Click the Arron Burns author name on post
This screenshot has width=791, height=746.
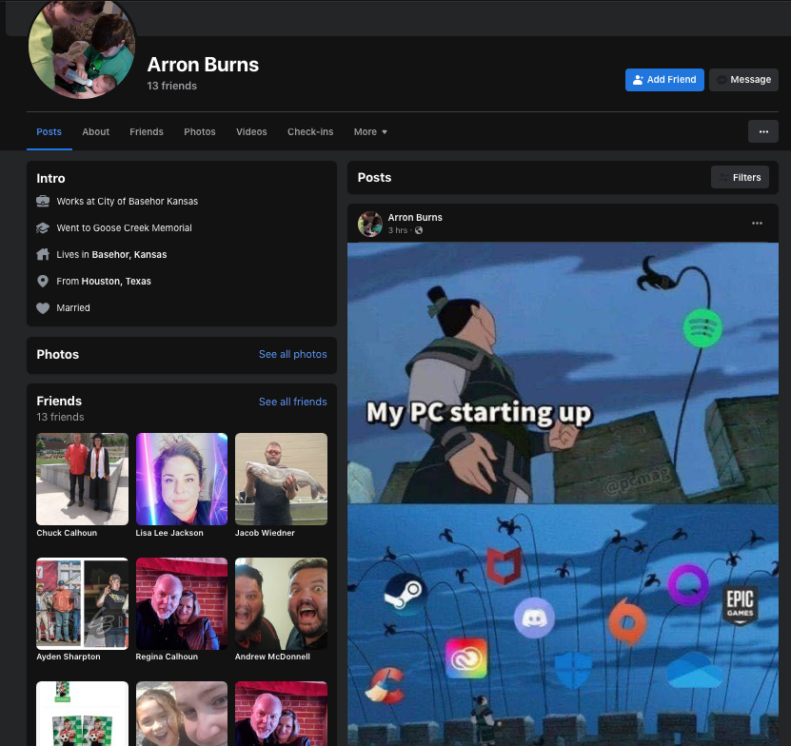pyautogui.click(x=415, y=217)
